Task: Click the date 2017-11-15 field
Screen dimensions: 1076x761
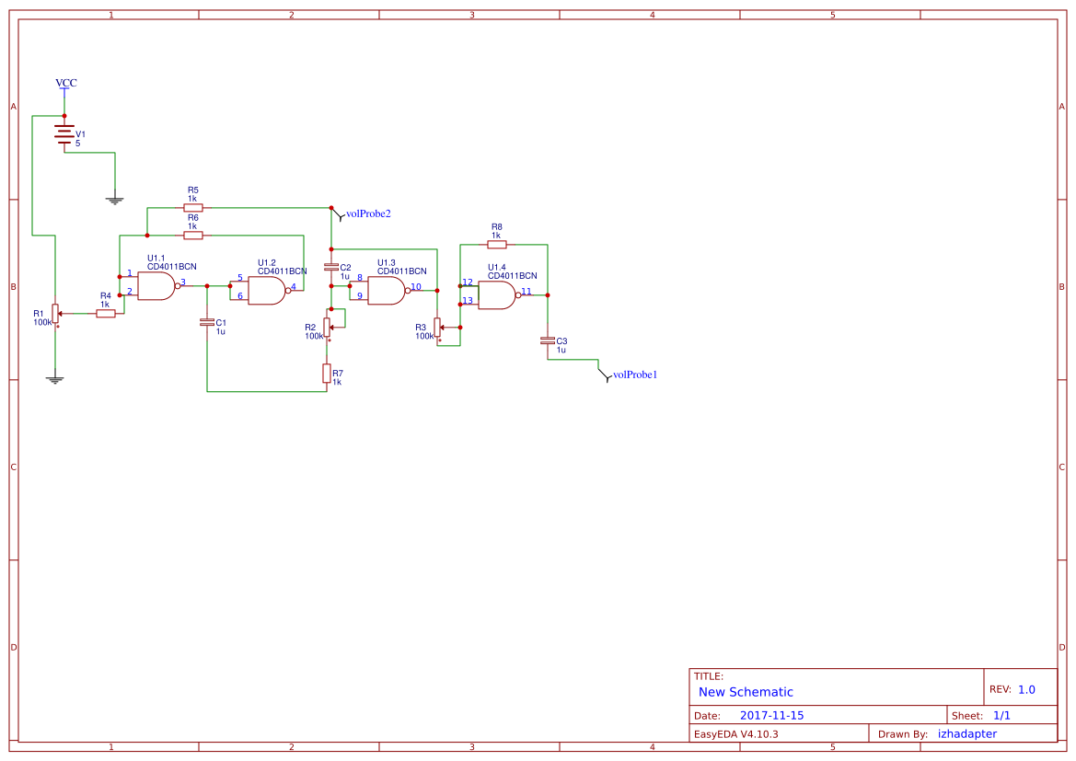Action: tap(771, 715)
